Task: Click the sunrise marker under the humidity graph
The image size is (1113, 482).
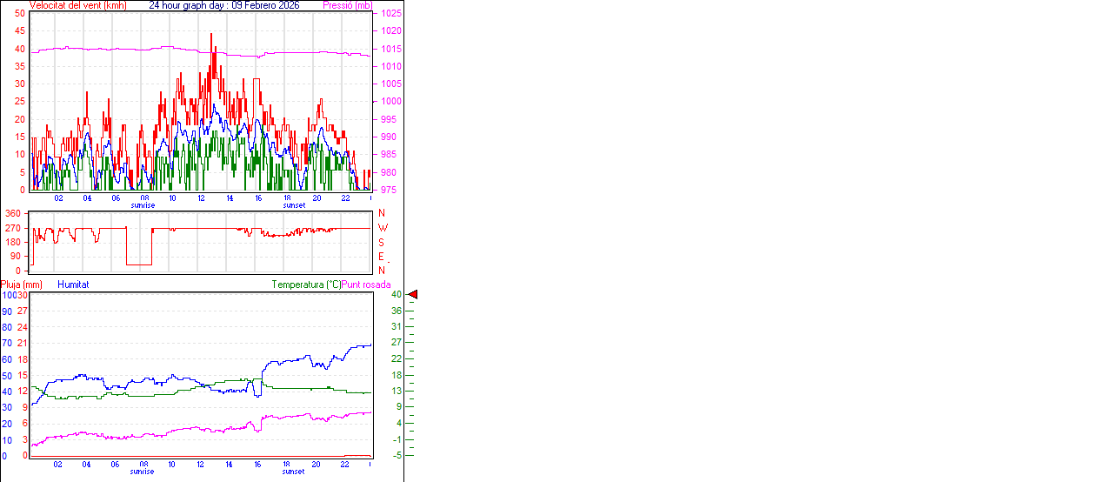Action: coord(143,472)
